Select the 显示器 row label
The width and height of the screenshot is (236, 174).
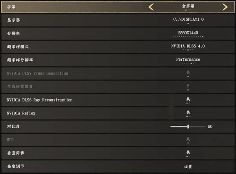coord(13,20)
